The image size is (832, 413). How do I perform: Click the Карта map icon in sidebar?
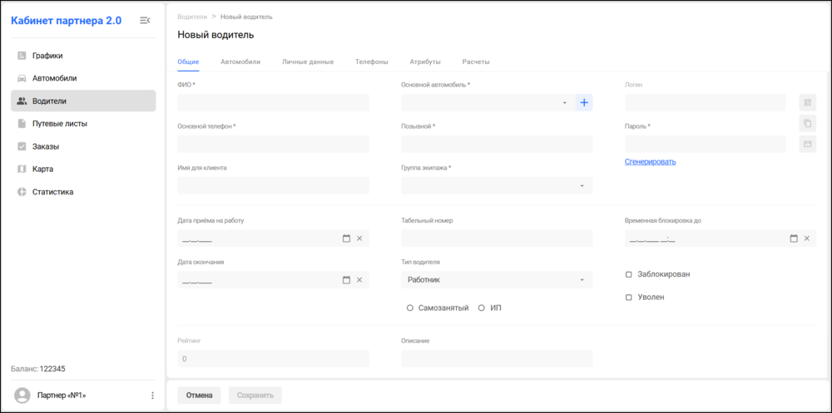coord(22,170)
